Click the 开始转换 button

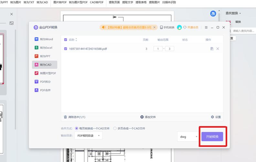click(x=212, y=137)
